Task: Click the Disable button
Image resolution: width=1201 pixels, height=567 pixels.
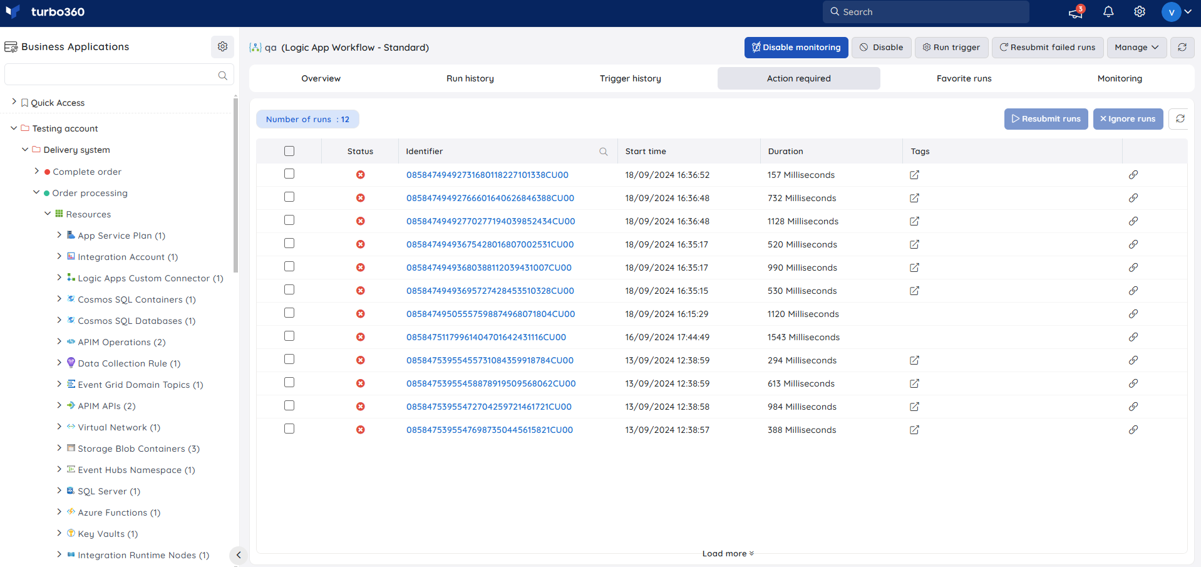Action: (x=882, y=47)
